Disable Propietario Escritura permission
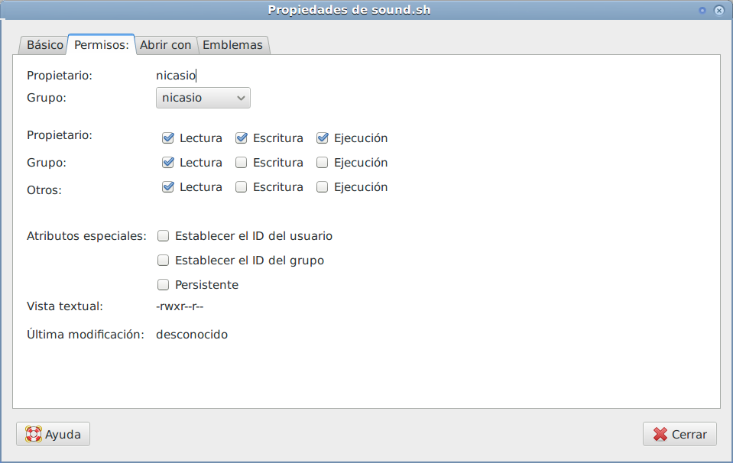 [x=242, y=138]
